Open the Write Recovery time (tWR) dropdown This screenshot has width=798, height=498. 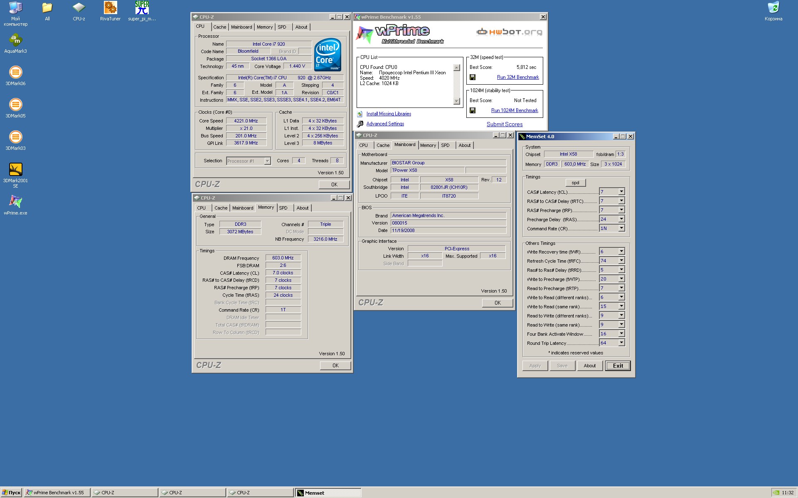pyautogui.click(x=621, y=251)
